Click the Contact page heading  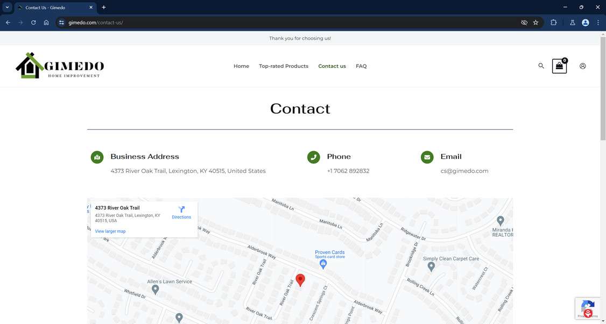point(300,109)
